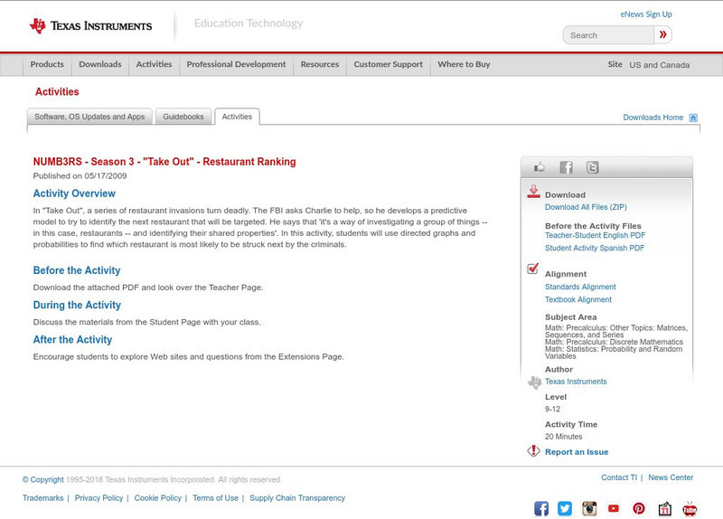Screen dimensions: 723x519
Task: Open the Cookie Policy link
Action: click(157, 498)
